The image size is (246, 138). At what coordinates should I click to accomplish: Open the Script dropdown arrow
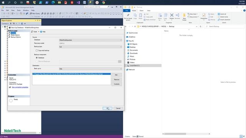[x=39, y=31]
